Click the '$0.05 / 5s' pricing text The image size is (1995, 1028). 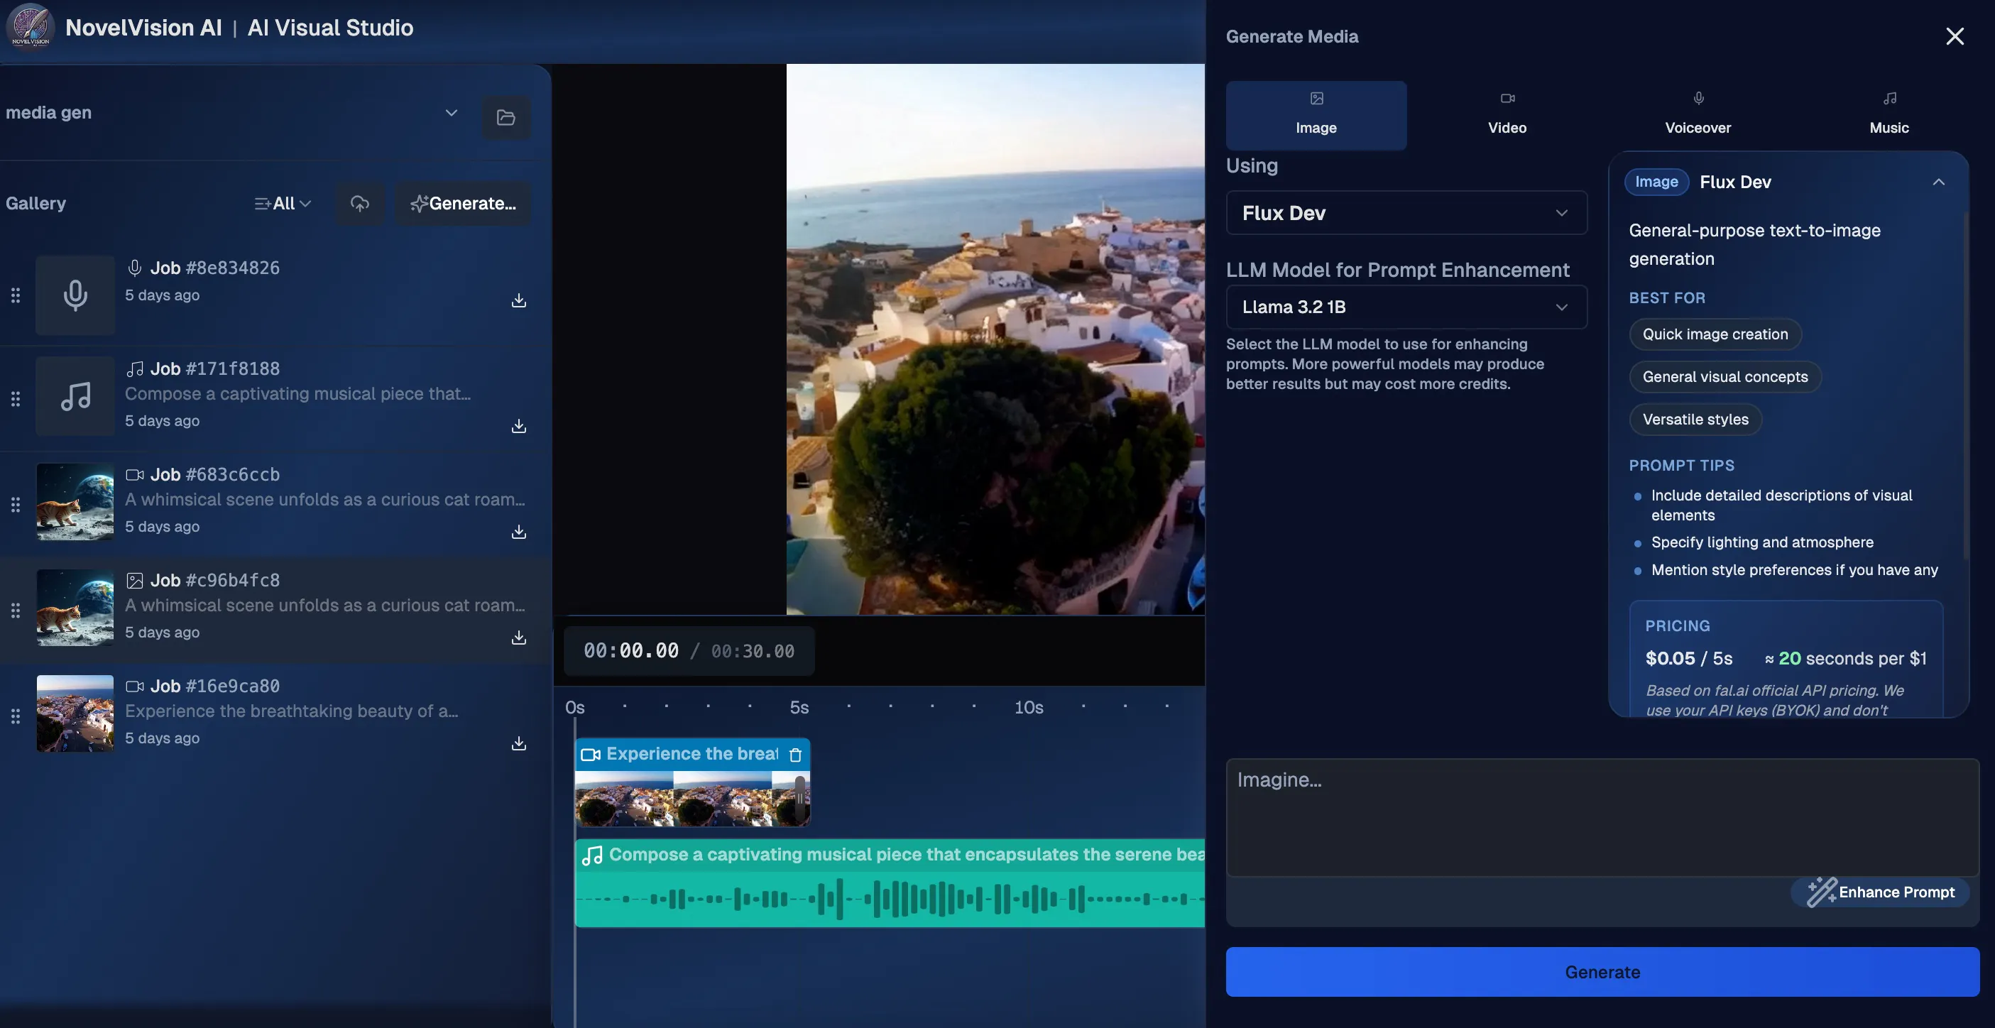(x=1688, y=659)
